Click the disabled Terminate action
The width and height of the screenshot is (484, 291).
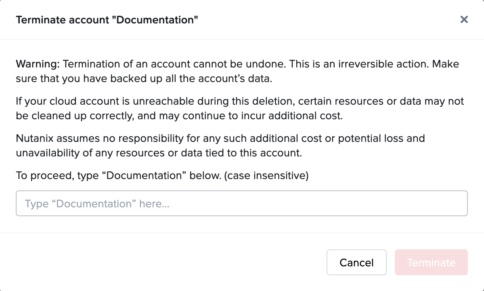coord(431,262)
